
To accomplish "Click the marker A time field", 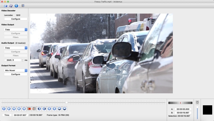I will coord(183,109).
